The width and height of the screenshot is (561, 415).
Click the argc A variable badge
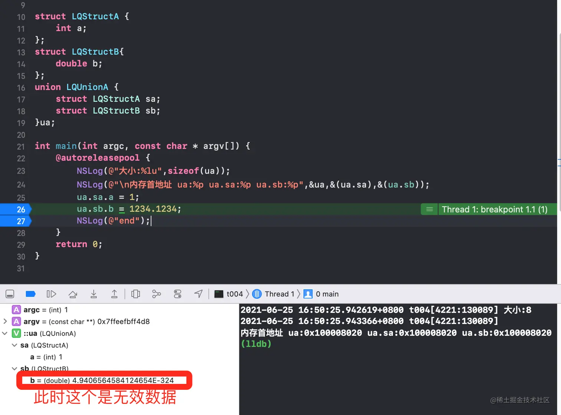(16, 309)
